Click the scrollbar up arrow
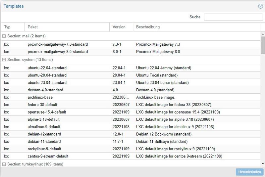Image resolution: width=265 pixels, height=177 pixels. 263,34
